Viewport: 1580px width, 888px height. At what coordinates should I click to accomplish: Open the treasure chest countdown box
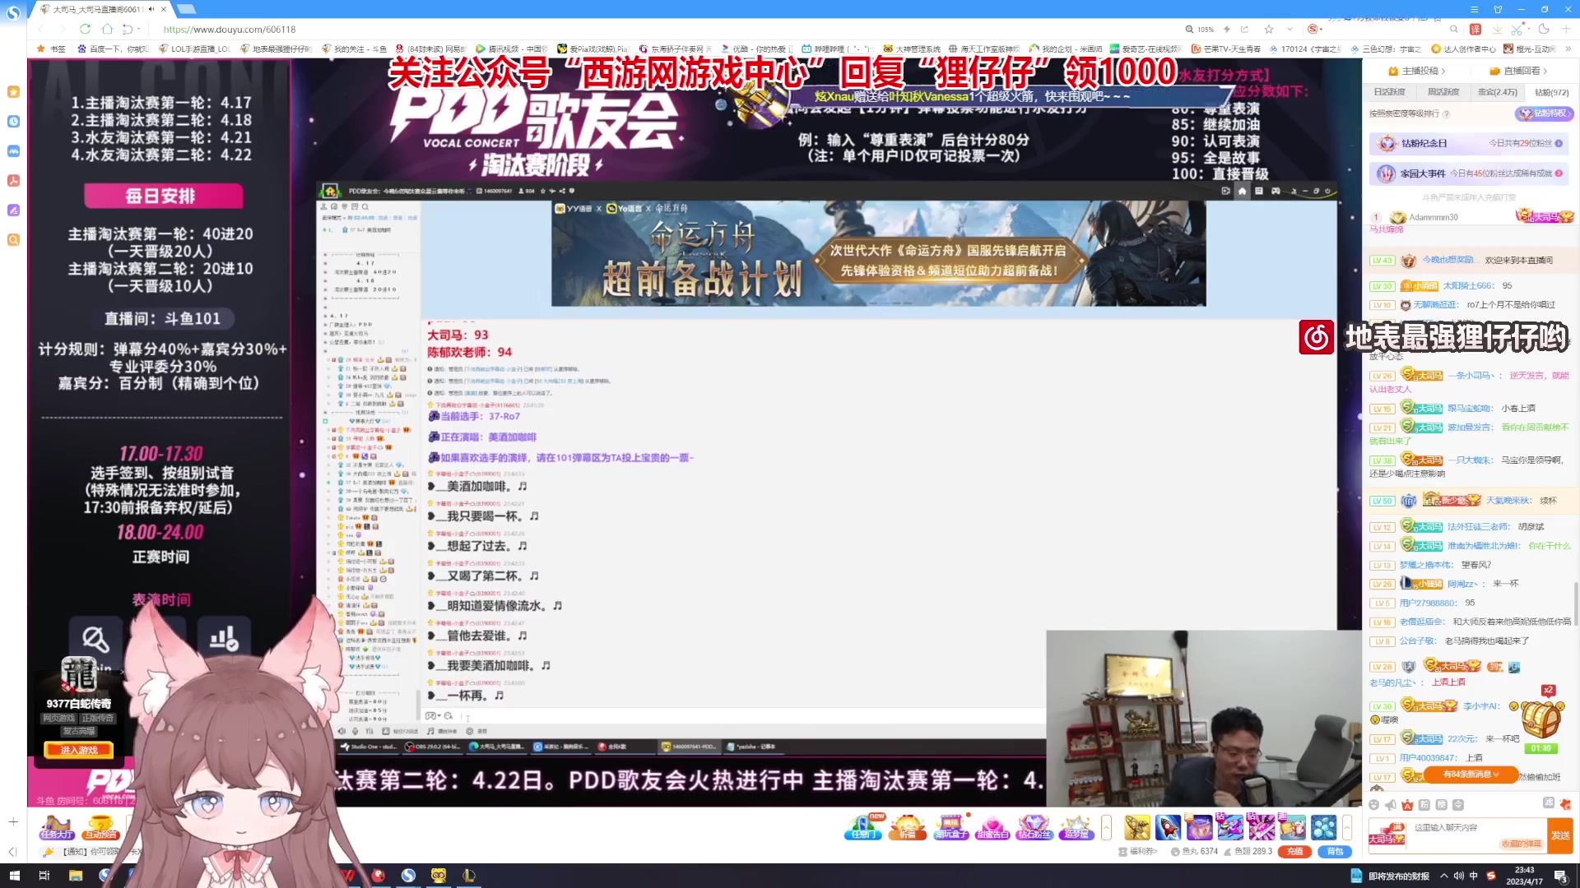coord(1540,722)
